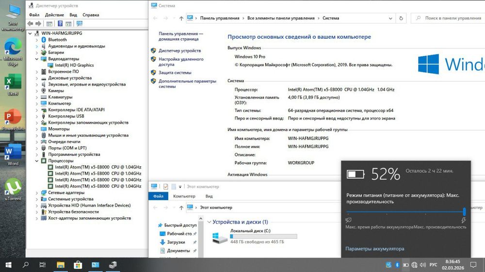Click Все элементы панели управления breadcrumb

pyautogui.click(x=281, y=18)
